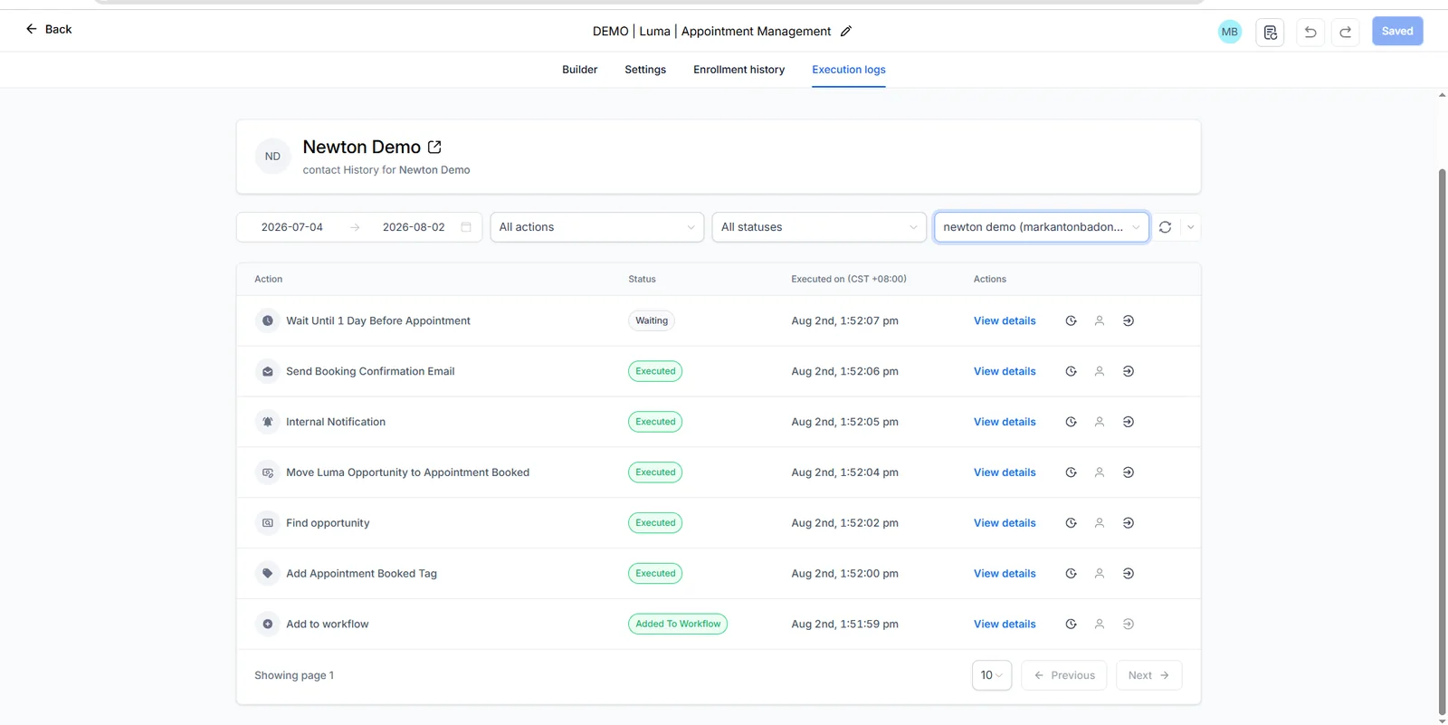This screenshot has height=725, width=1448.
Task: Click circled arrow icon in Internal Notification row
Action: point(1128,423)
